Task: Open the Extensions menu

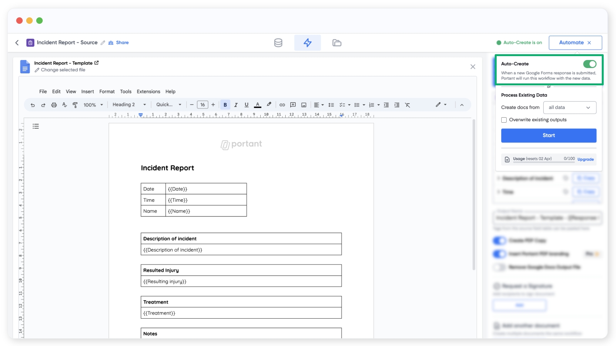Action: pyautogui.click(x=148, y=91)
